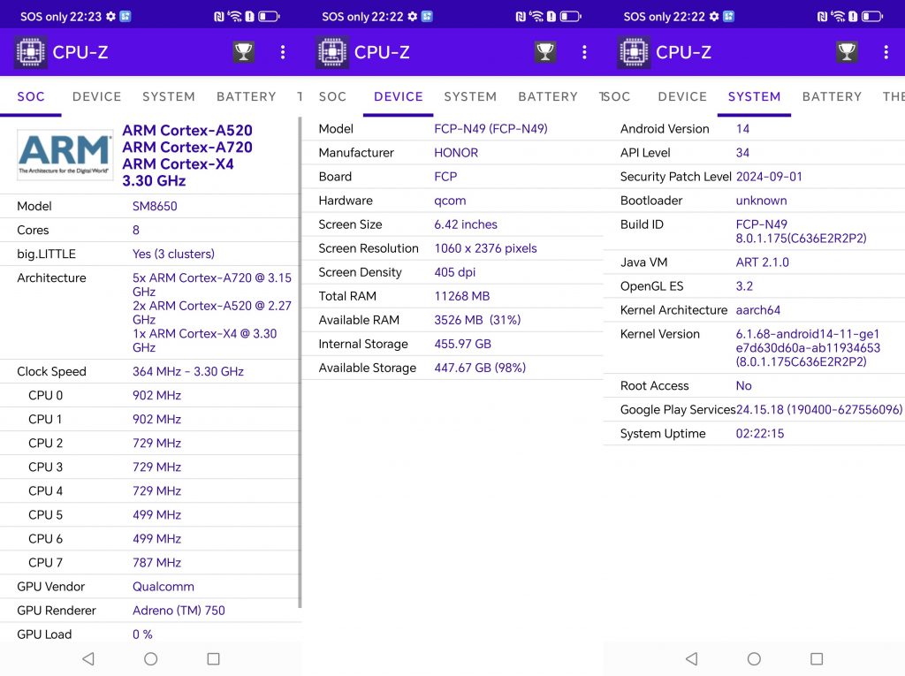This screenshot has height=676, width=905.
Task: Tap the Root Access 'No' value
Action: [x=743, y=385]
